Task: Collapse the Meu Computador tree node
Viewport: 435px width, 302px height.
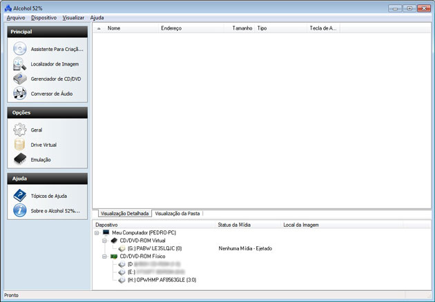Action: [97, 233]
